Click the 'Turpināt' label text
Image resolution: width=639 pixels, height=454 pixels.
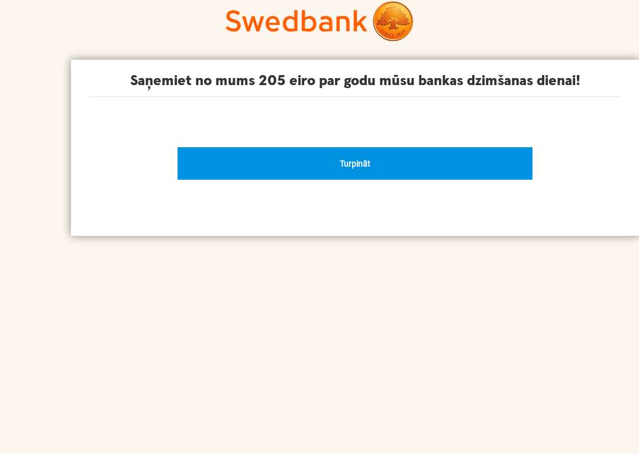[354, 163]
